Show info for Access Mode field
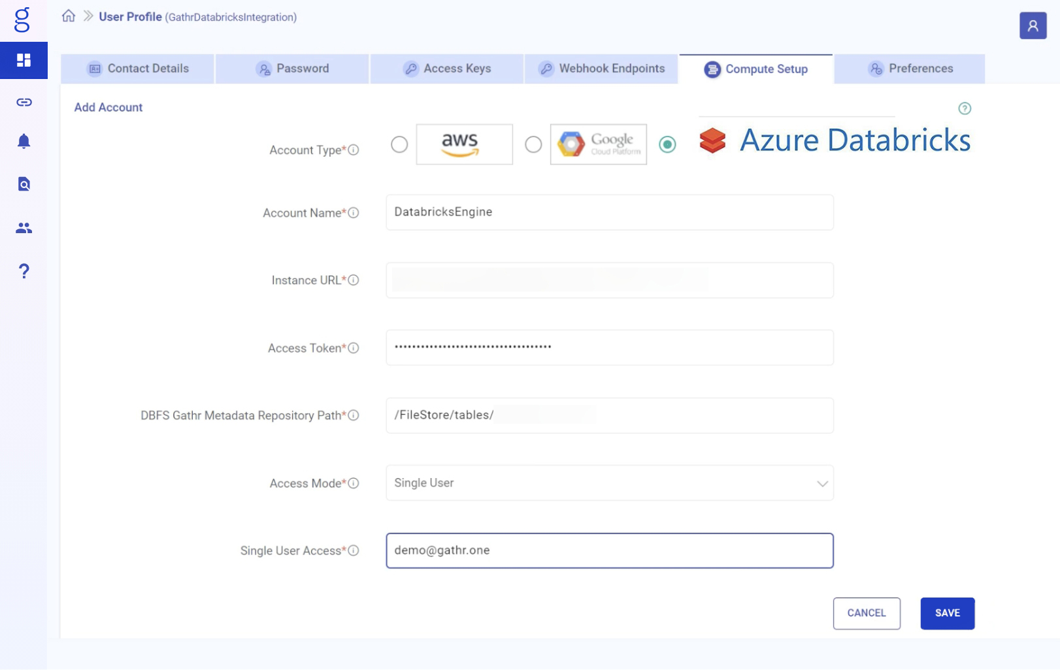Image resolution: width=1060 pixels, height=670 pixels. pyautogui.click(x=354, y=483)
